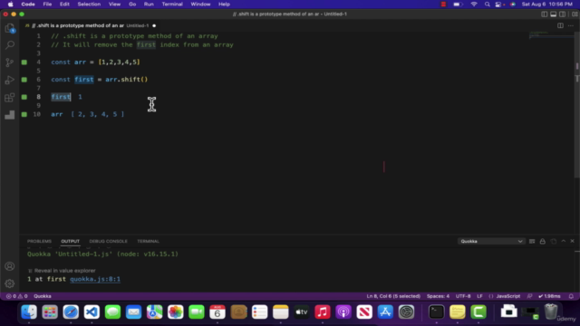The image size is (580, 326).
Task: Place cursor on 'arr.shift()' in line 6
Action: (127, 80)
